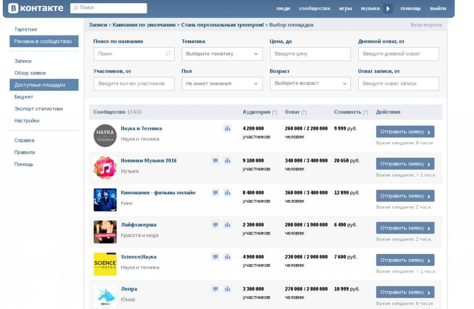Open Наука и Техника community avatar
This screenshot has height=309, width=474.
(105, 136)
